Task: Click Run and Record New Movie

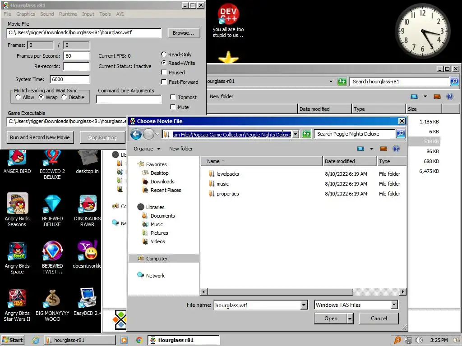Action: coord(40,137)
